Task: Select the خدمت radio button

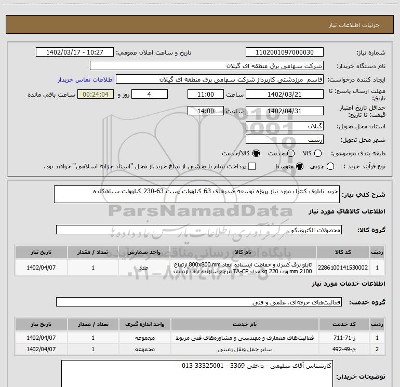Action: pyautogui.click(x=291, y=153)
